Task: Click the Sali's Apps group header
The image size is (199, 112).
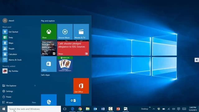Action: tap(45, 75)
